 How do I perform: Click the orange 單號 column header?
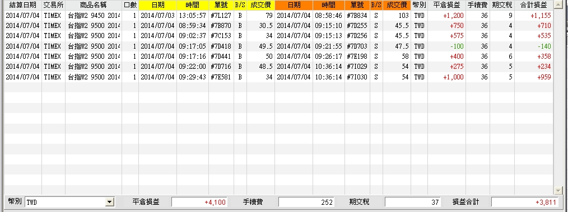(x=357, y=5)
